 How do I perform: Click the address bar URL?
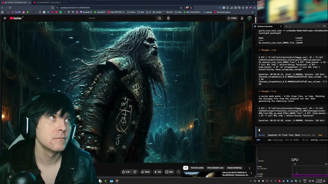75,8
